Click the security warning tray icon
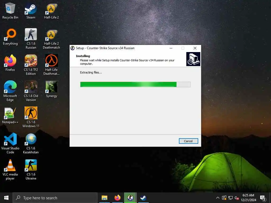This screenshot has width=271, height=203. click(224, 198)
